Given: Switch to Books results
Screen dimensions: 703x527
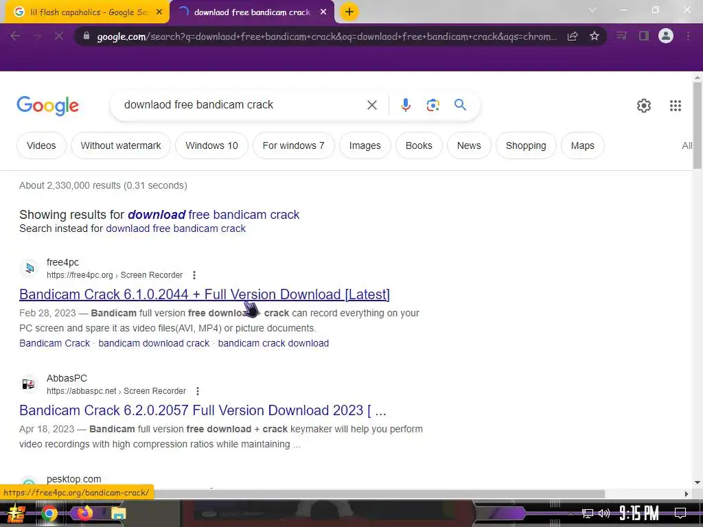Looking at the screenshot, I should pyautogui.click(x=419, y=145).
